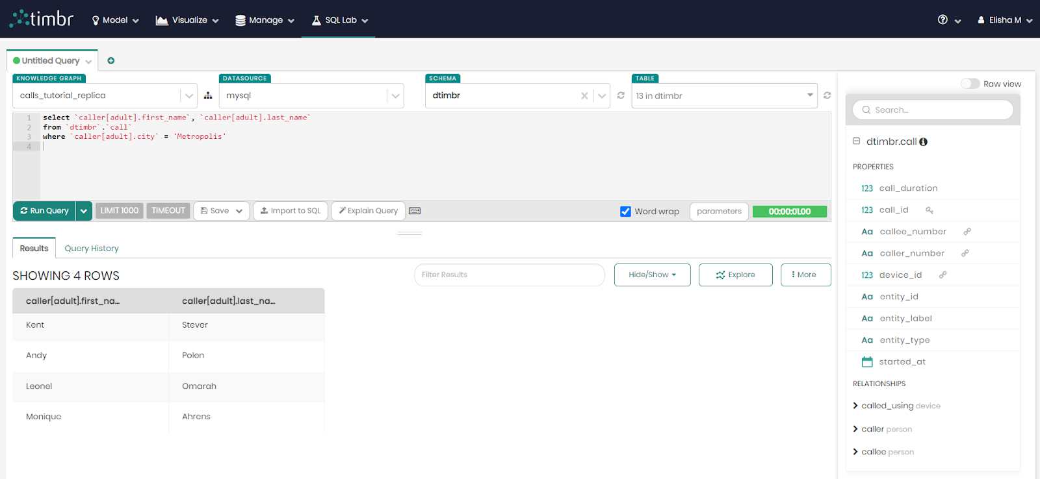Screen dimensions: 1040x479
Task: Switch to the Query History tab
Action: coord(92,249)
